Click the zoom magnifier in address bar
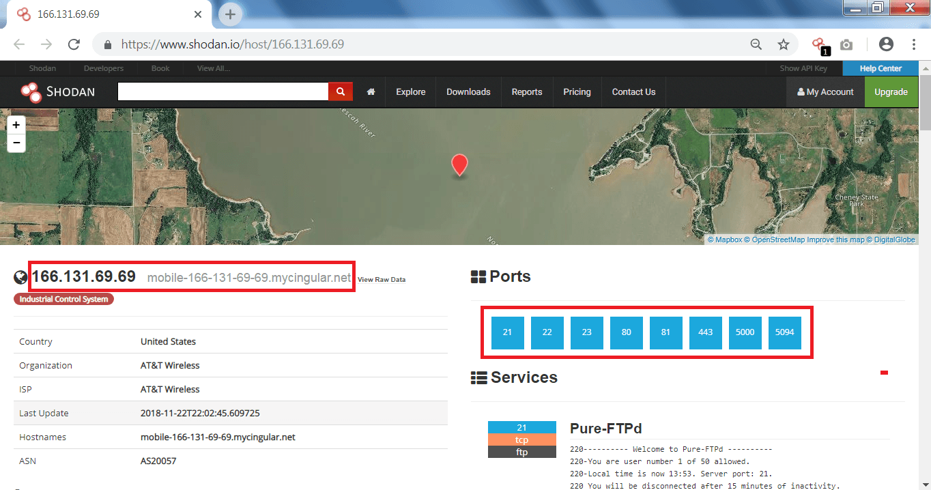 pyautogui.click(x=756, y=44)
